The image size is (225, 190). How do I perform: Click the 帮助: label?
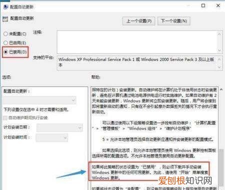[95, 77]
